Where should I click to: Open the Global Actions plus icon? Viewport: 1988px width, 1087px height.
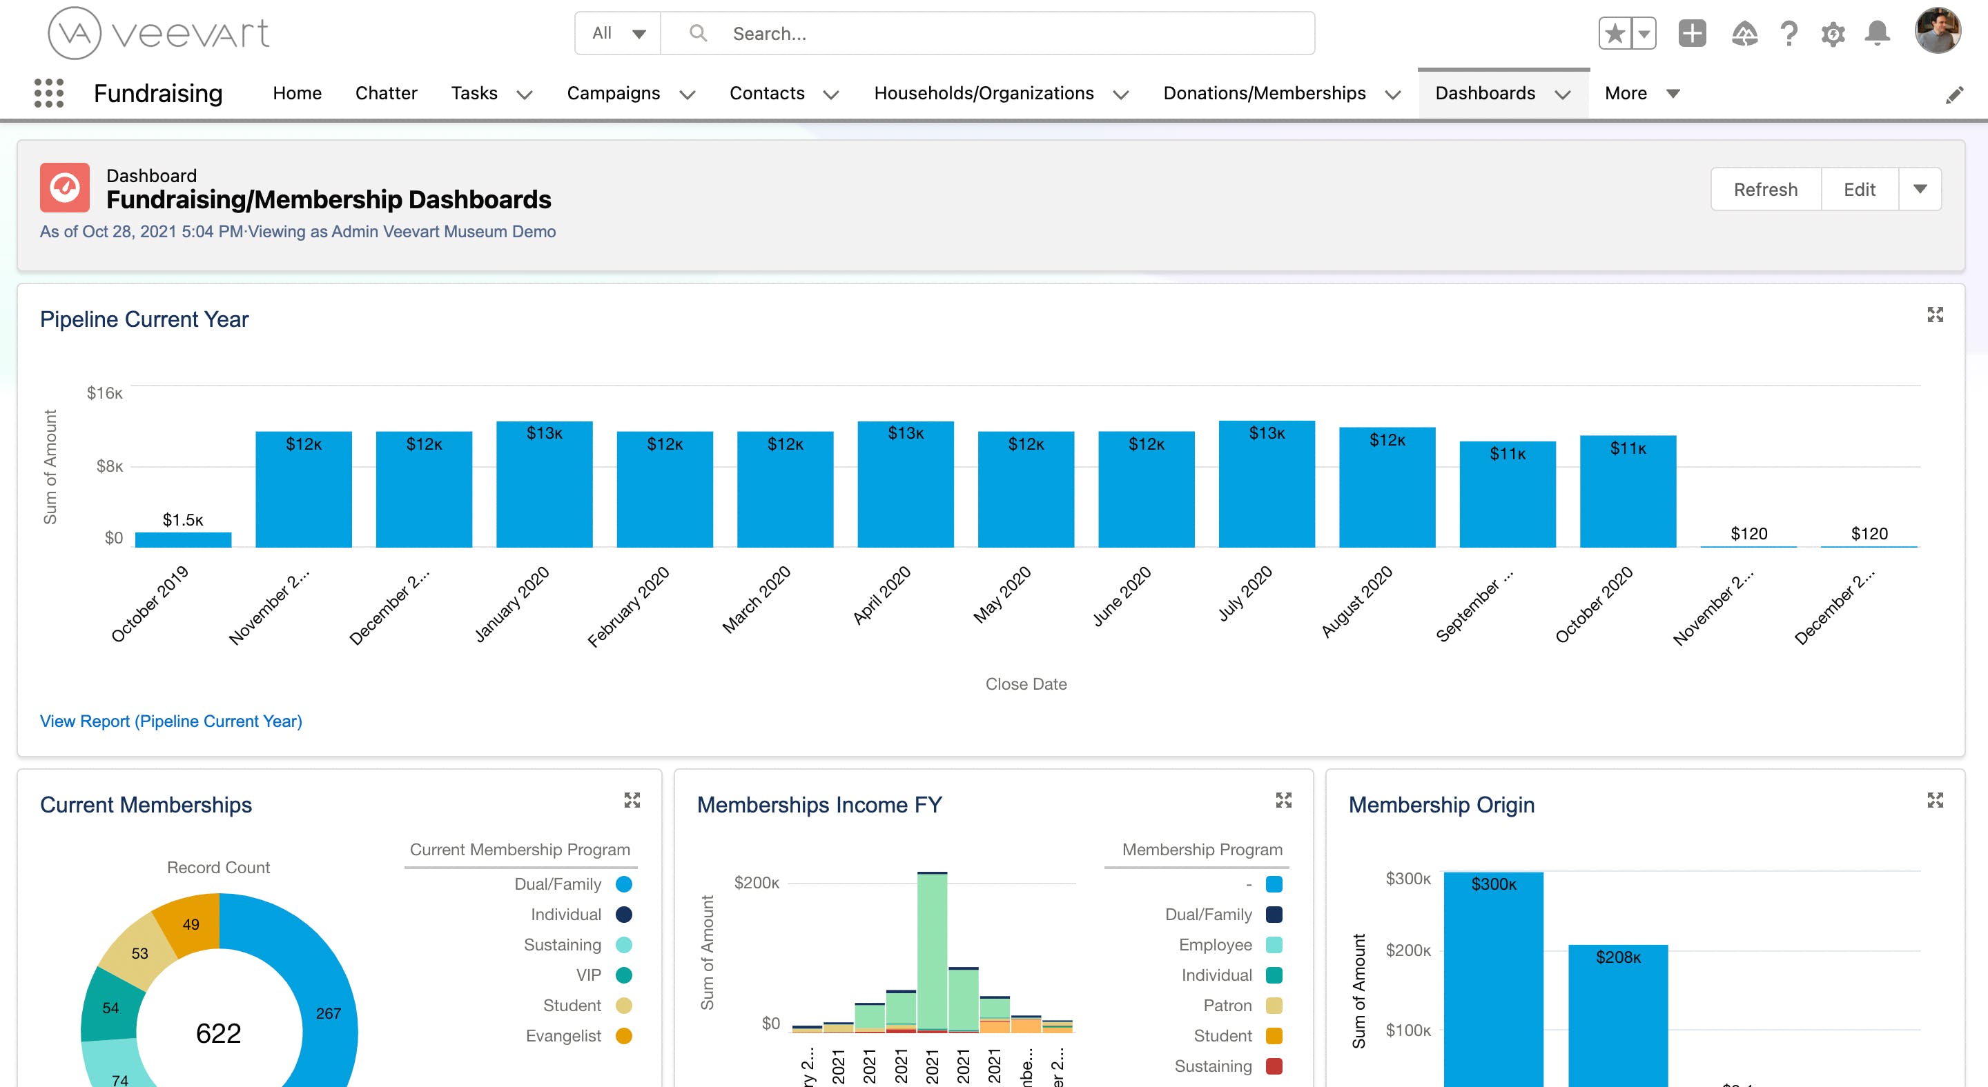[1692, 33]
